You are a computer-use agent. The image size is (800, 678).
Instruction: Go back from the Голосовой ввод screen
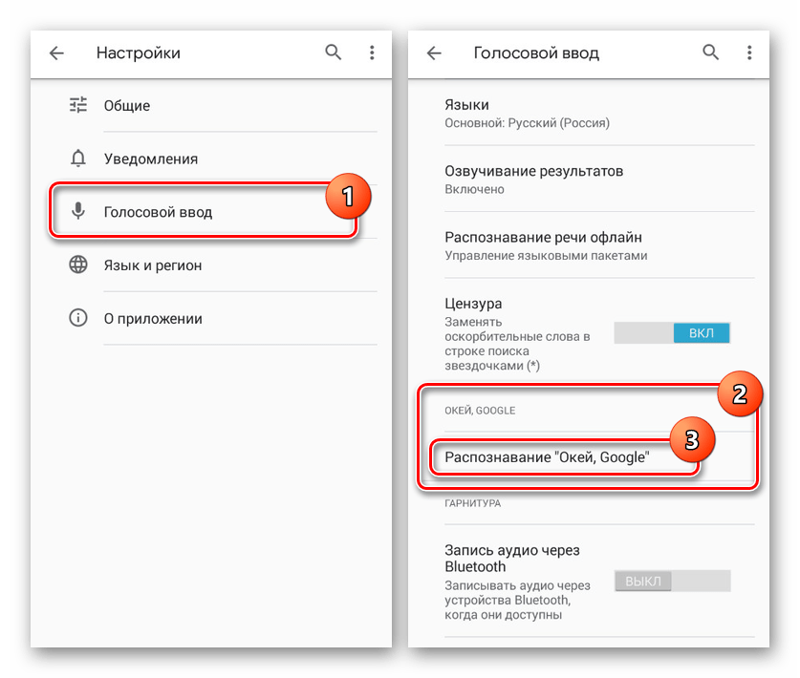pos(434,53)
